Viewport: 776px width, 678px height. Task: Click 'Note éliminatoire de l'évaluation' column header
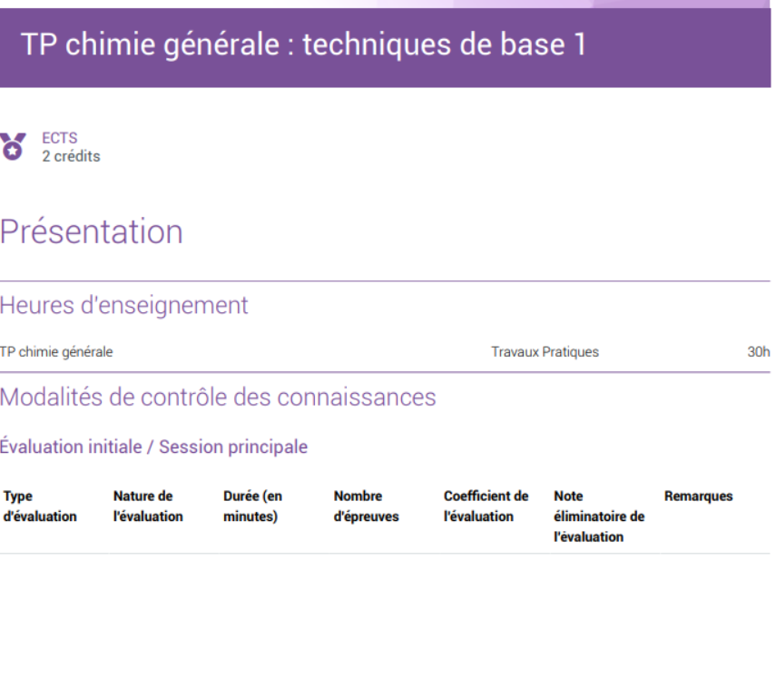click(x=599, y=516)
